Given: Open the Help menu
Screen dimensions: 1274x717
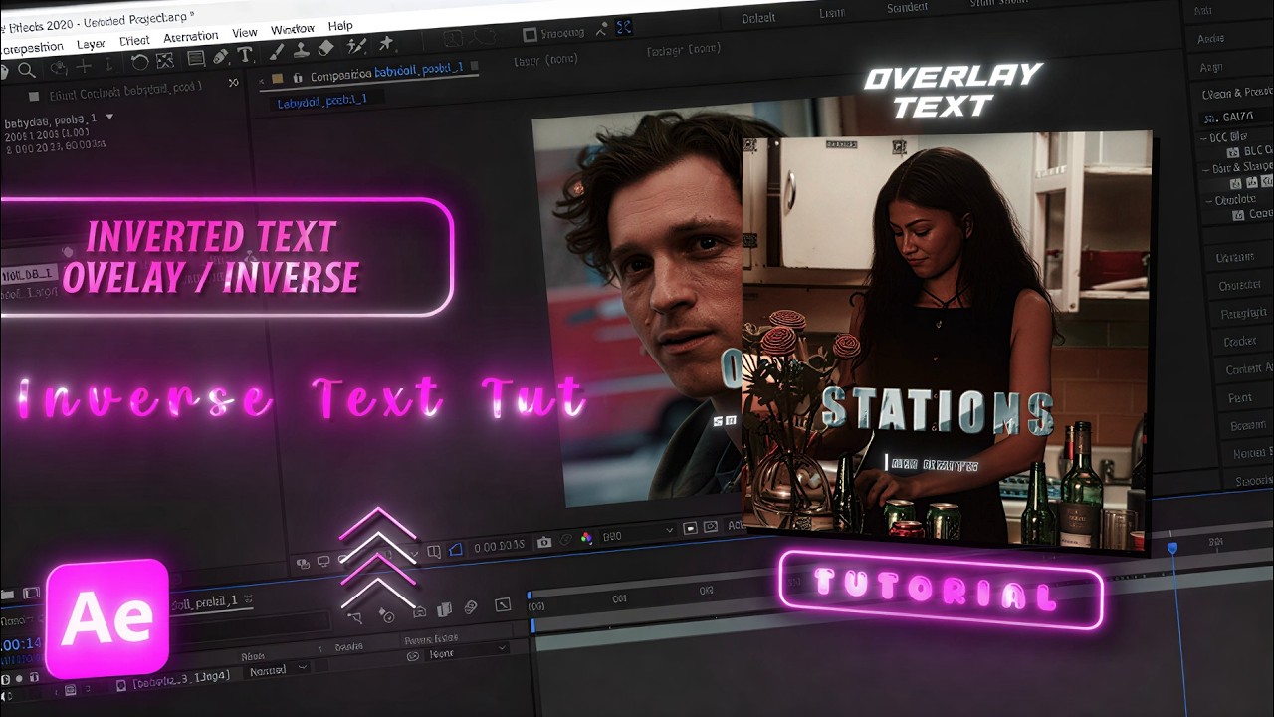Looking at the screenshot, I should point(340,25).
